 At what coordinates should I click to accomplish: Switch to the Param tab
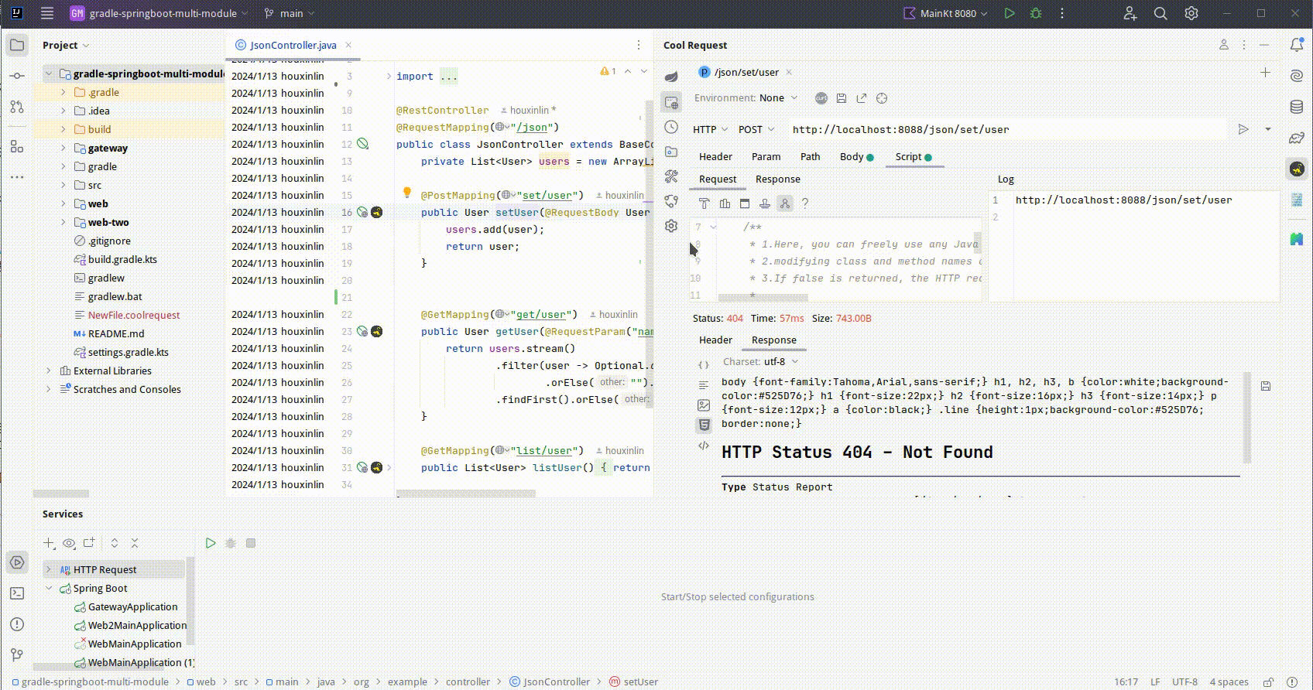pos(766,156)
